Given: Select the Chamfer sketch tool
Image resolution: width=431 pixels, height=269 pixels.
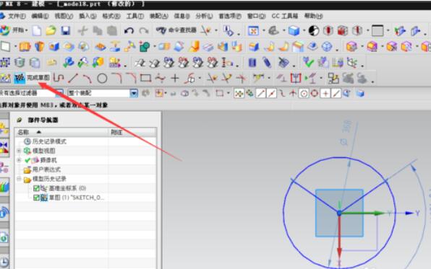Looking at the screenshot, I should (132, 78).
